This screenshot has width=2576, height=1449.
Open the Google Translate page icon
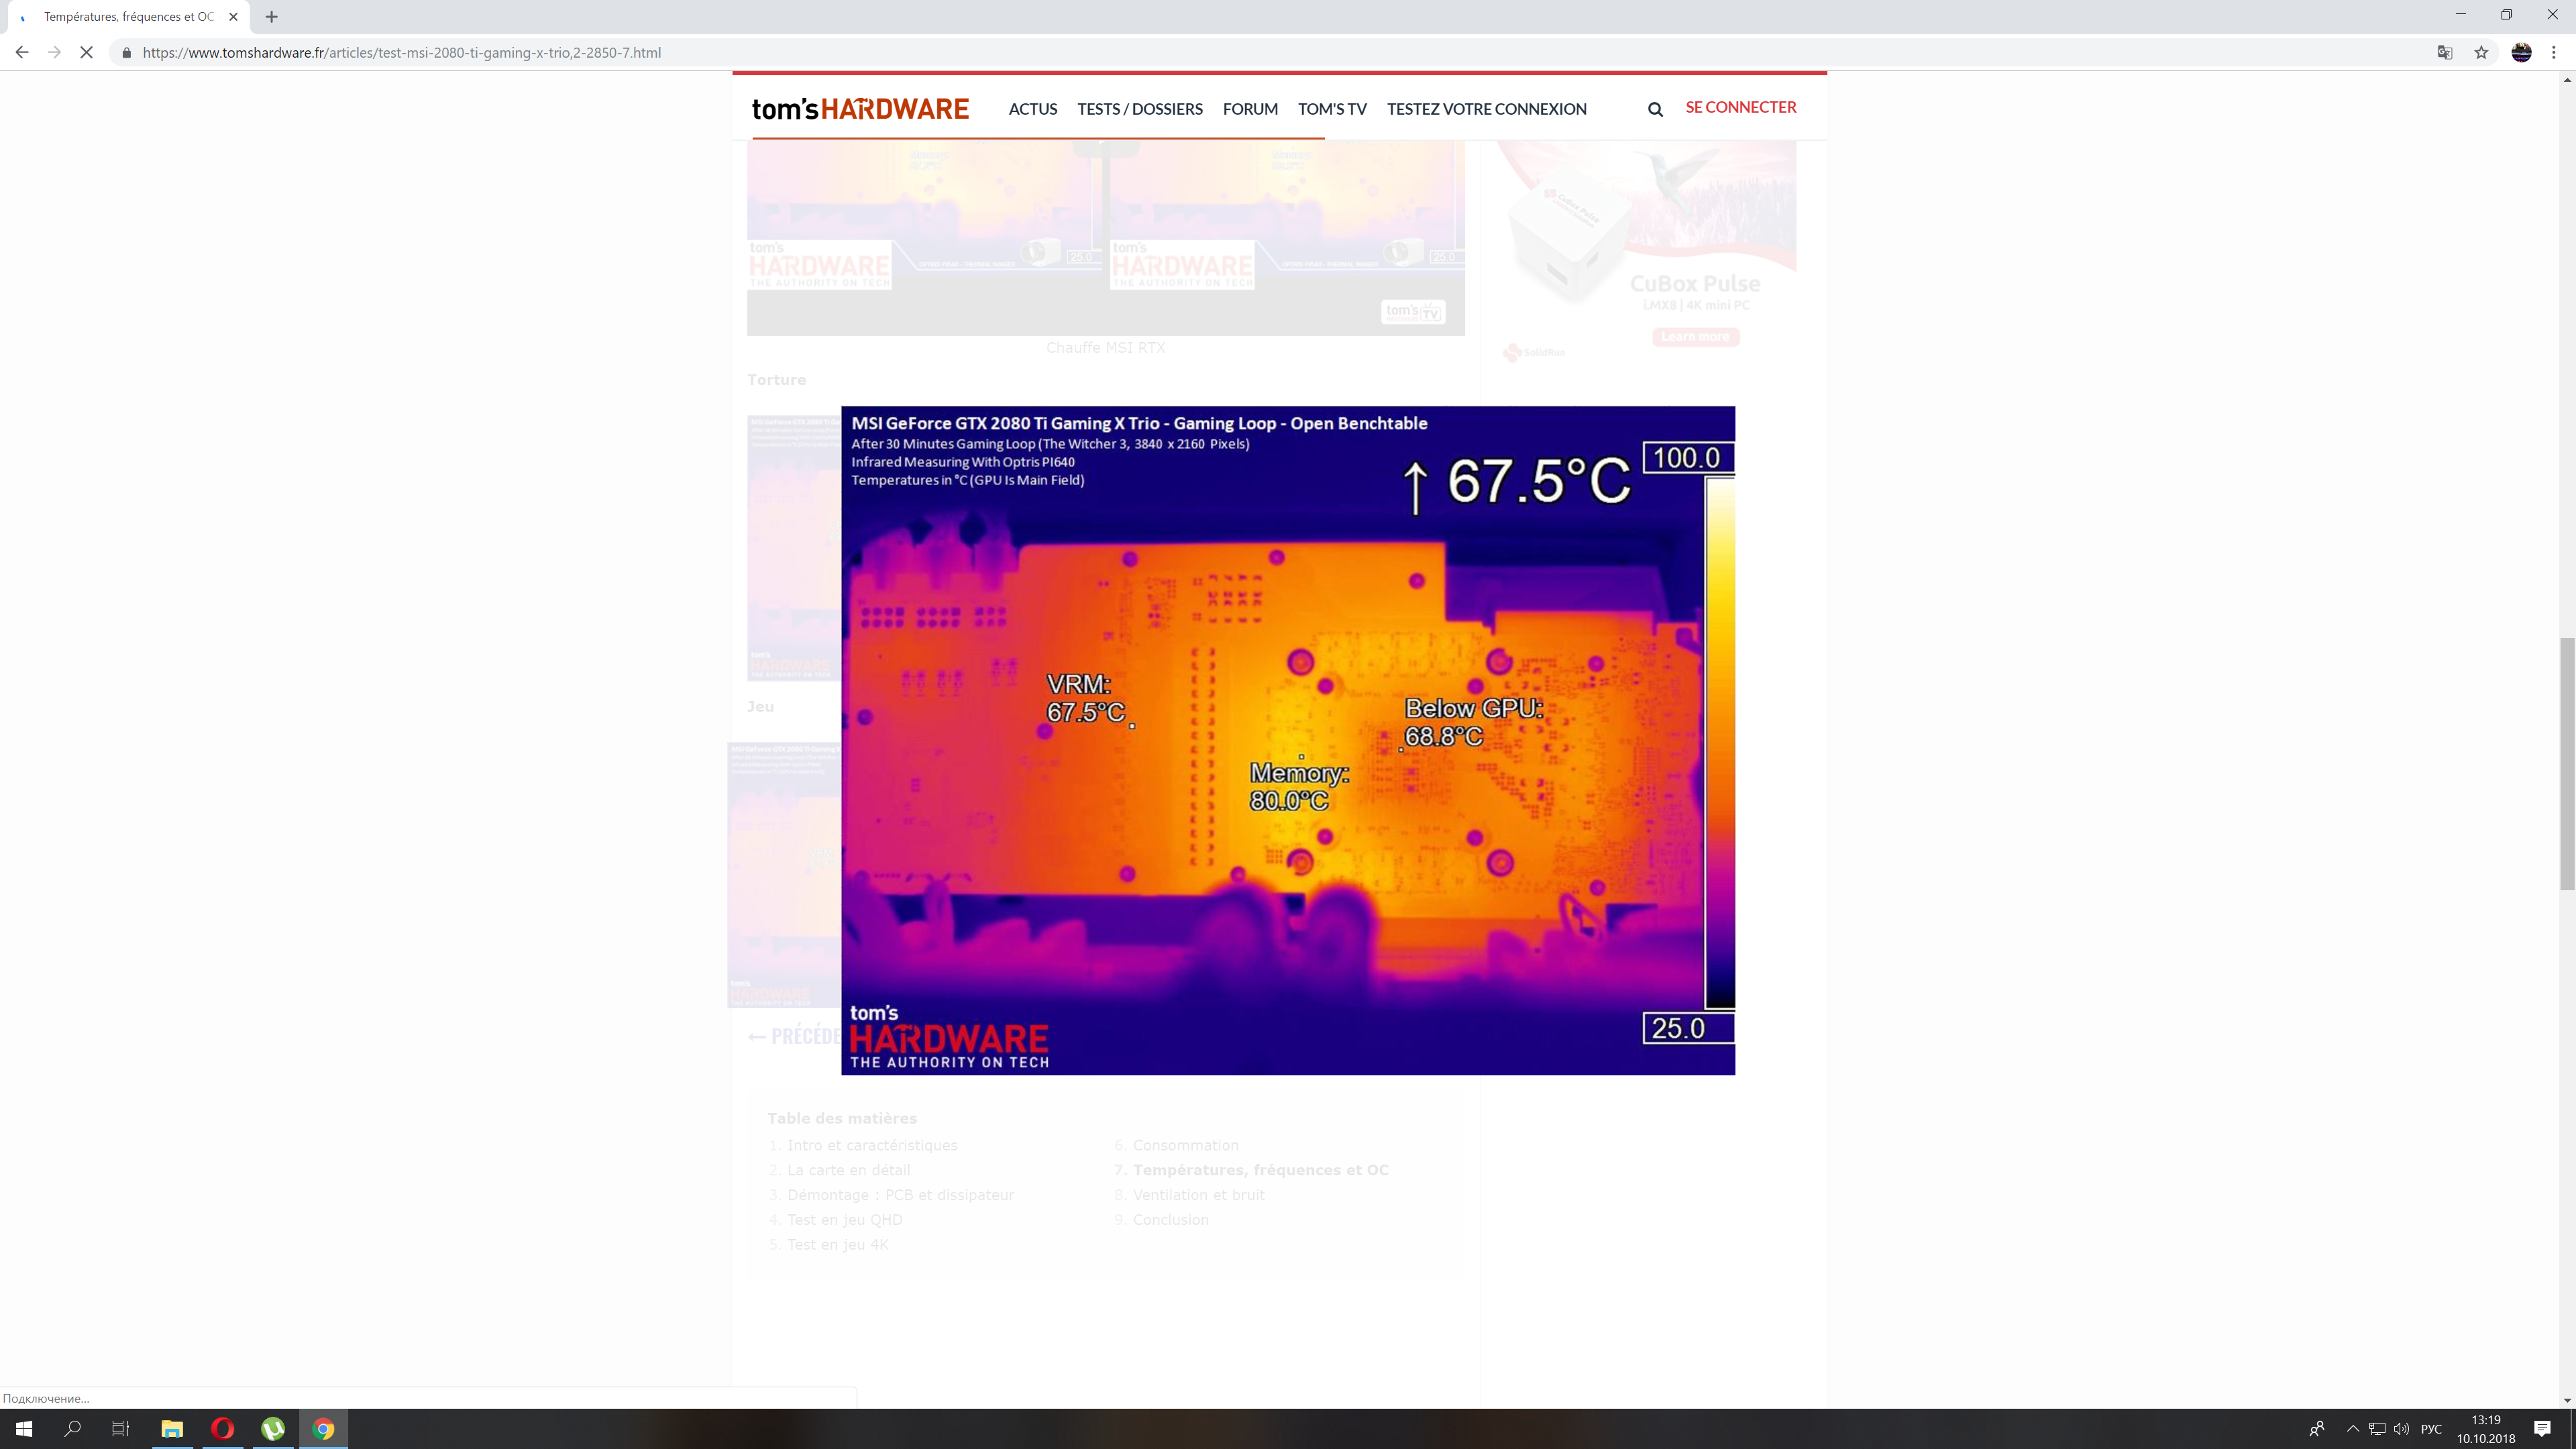[2445, 53]
